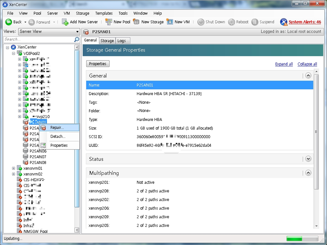Click the New VM toolbar icon
Image resolution: width=327 pixels, height=245 pixels.
pos(170,22)
